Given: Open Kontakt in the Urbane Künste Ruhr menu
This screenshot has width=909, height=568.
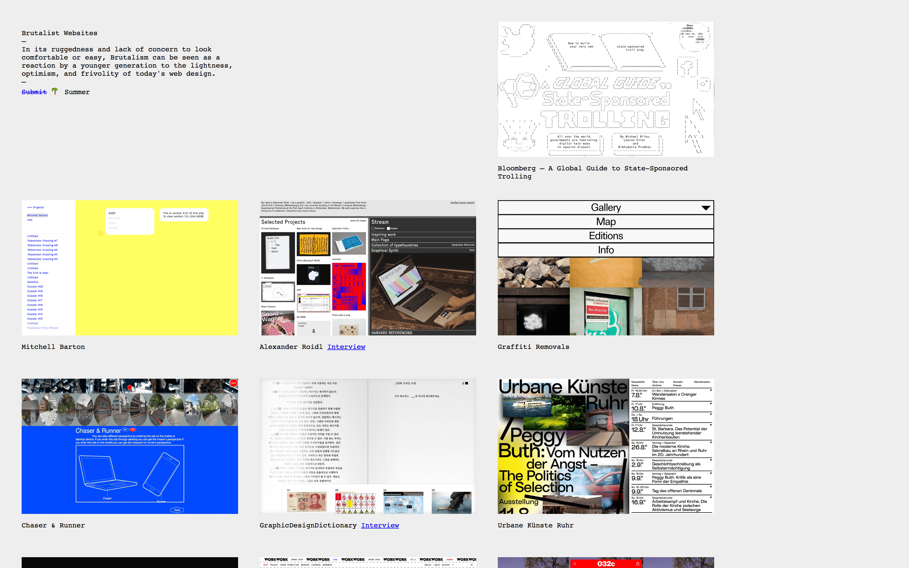Looking at the screenshot, I should (678, 382).
